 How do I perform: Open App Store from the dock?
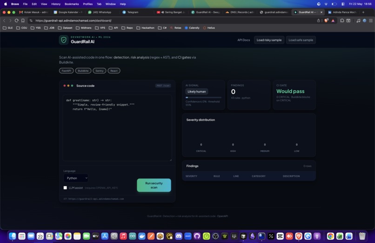[105, 236]
